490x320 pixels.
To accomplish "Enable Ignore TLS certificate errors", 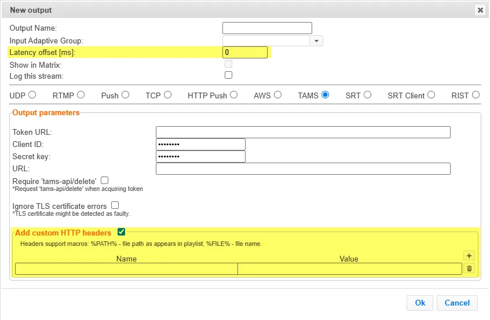I will click(115, 205).
